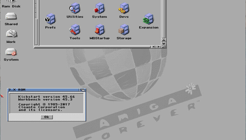Open the Utilities drawer
The width and height of the screenshot is (246, 140).
(75, 10)
